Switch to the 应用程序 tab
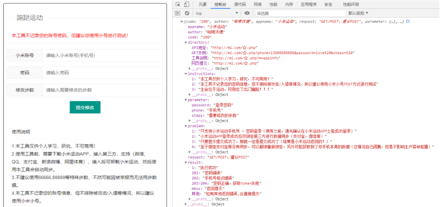The width and height of the screenshot is (441, 207). click(x=309, y=4)
